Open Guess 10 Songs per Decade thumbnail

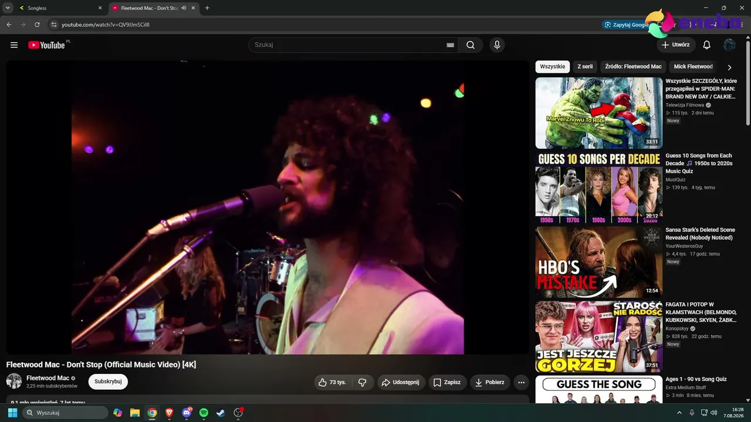tap(599, 188)
